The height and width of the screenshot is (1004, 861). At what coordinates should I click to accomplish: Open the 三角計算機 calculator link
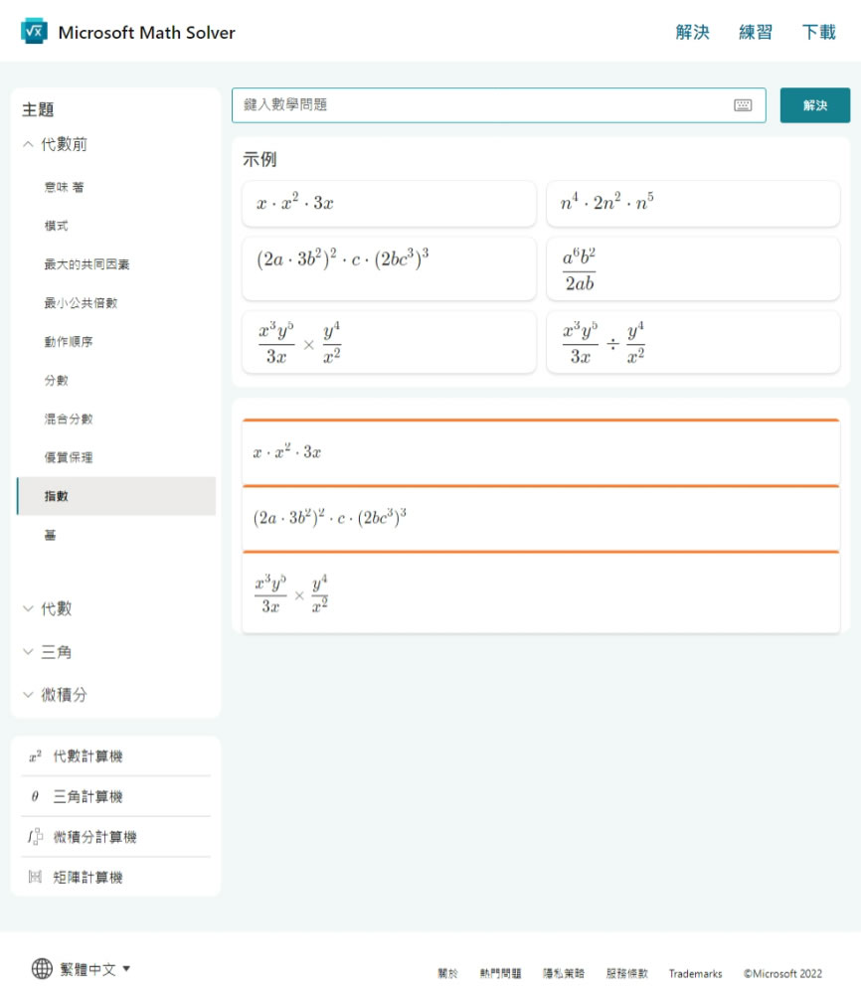coord(87,796)
